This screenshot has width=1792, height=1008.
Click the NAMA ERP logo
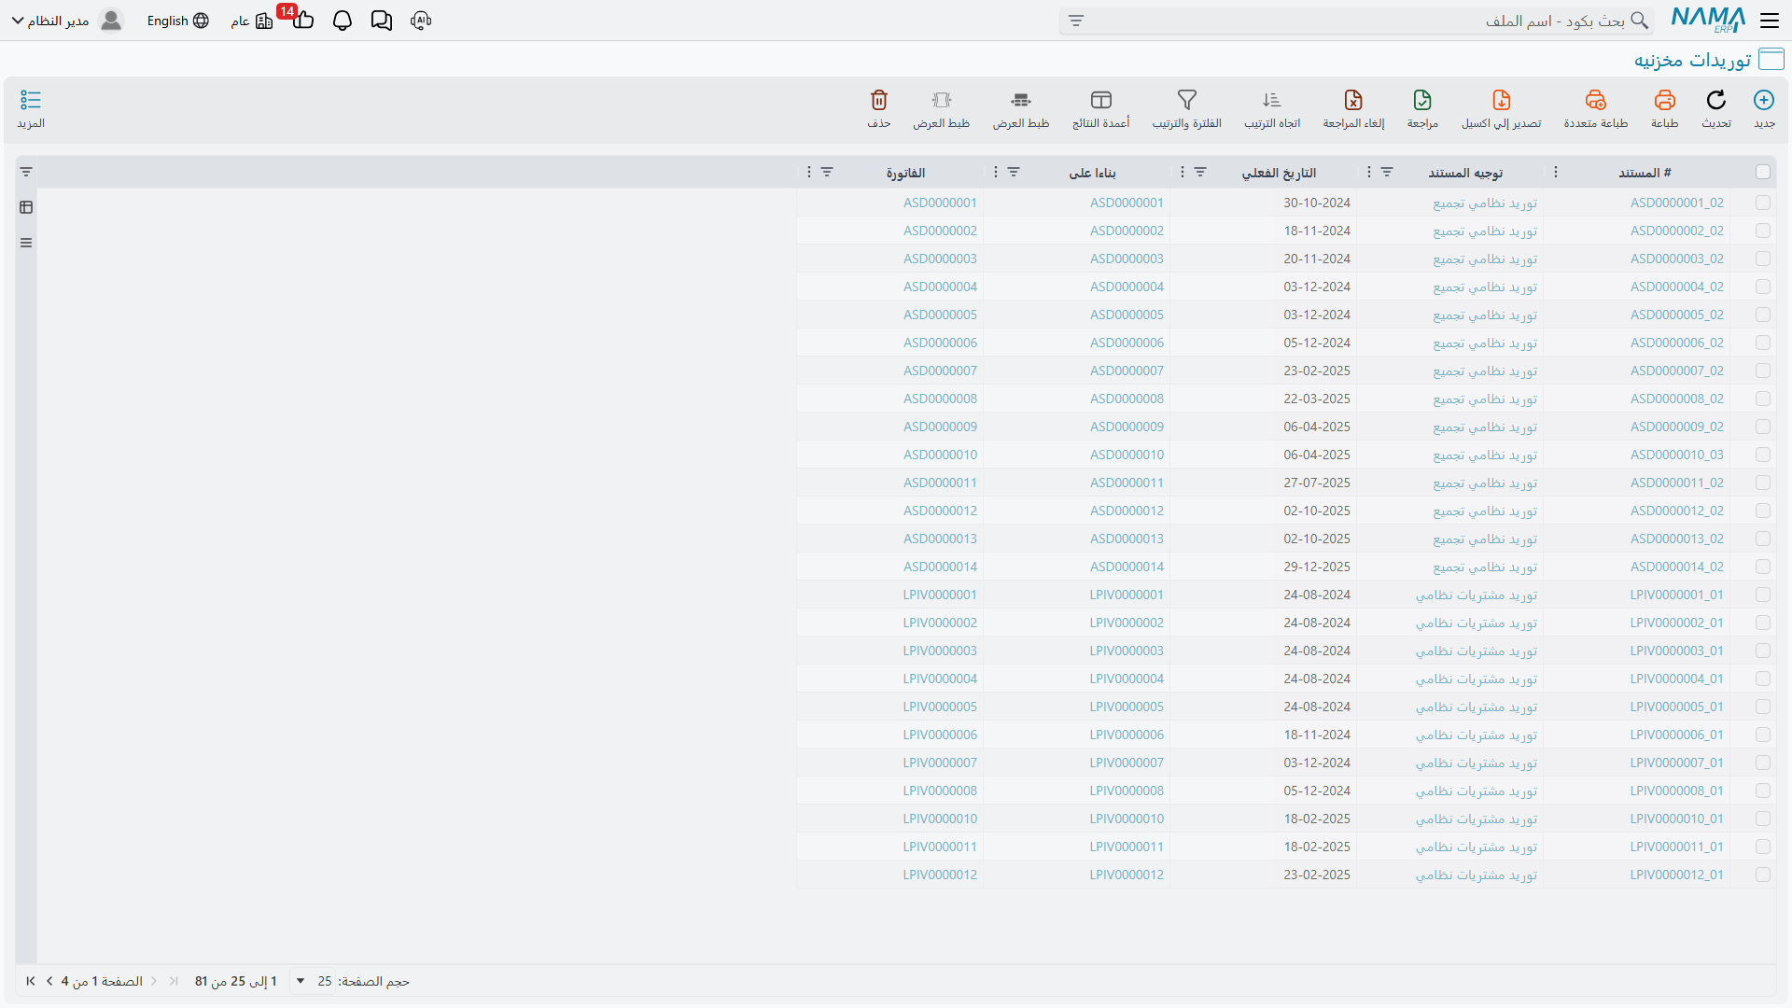tap(1708, 21)
